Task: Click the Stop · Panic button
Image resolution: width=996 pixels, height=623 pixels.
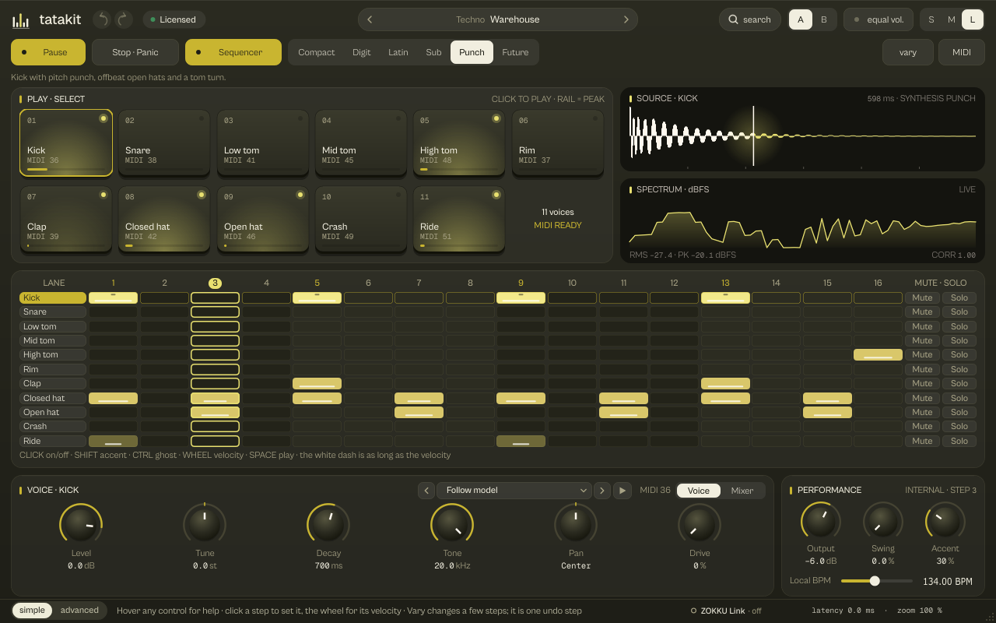Action: coord(135,52)
